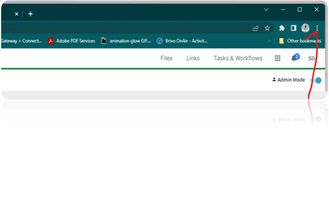Image resolution: width=329 pixels, height=201 pixels.
Task: Click the share page icon in address bar
Action: 255,28
